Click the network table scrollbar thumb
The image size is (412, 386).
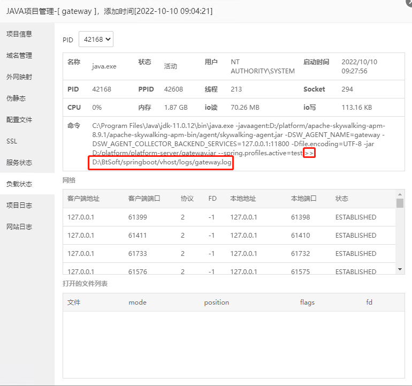(400, 203)
